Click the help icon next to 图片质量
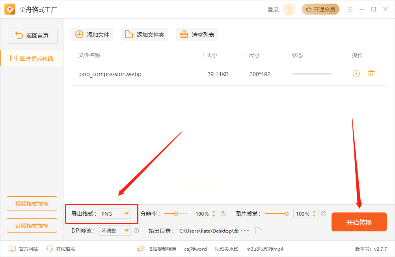The height and width of the screenshot is (257, 395). pos(324,214)
